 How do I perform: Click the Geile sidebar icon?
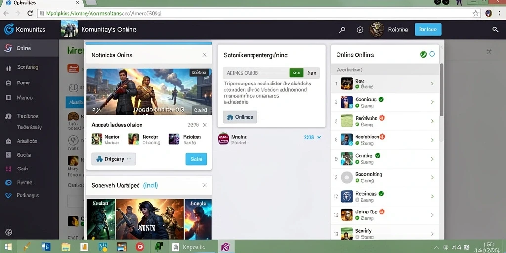click(x=9, y=169)
